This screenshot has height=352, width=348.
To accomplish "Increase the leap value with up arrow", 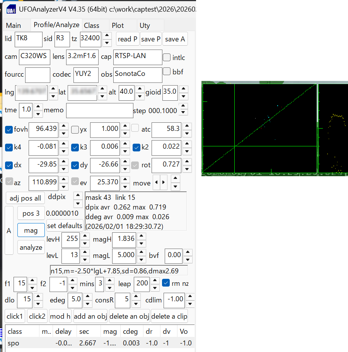I will (x=155, y=280).
